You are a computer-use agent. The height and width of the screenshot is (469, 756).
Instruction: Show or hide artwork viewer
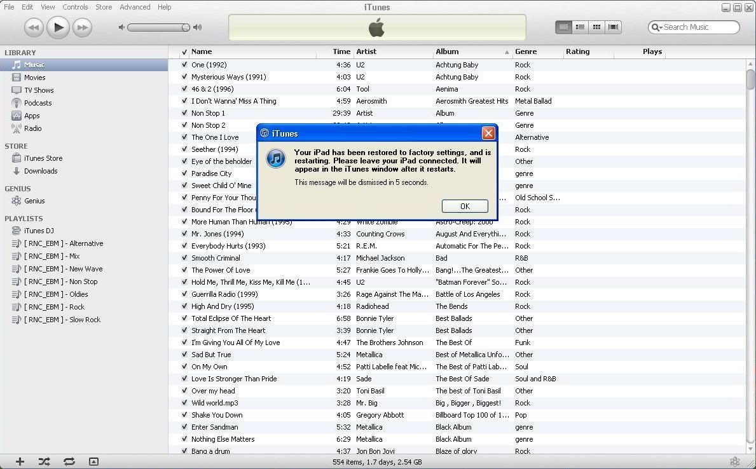(x=93, y=462)
